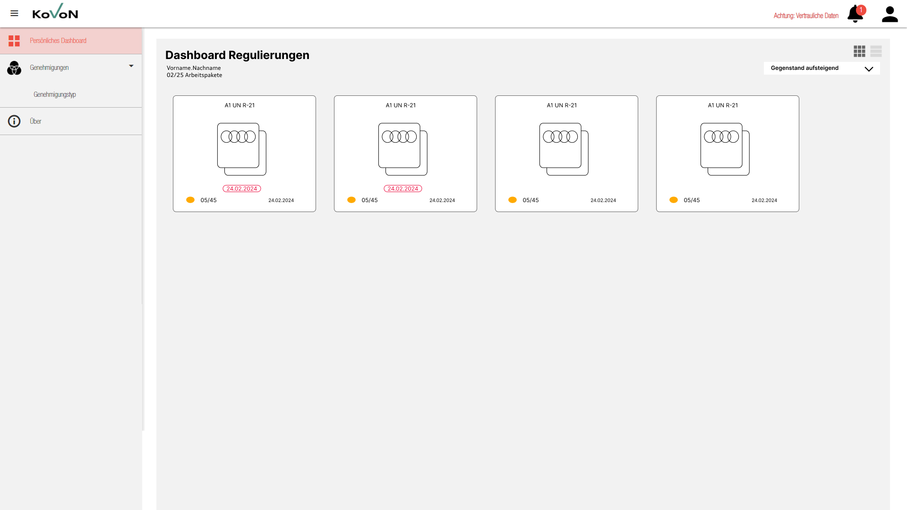Screen dimensions: 907x510
Task: Collapse the Genehmigungen submenu arrow
Action: 131,66
